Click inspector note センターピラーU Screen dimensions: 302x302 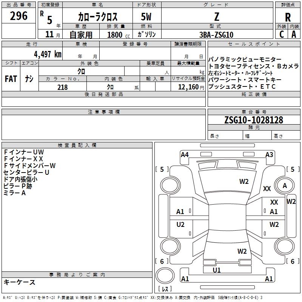(x=26, y=172)
